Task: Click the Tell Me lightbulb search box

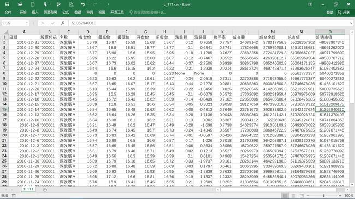Action: [148, 12]
